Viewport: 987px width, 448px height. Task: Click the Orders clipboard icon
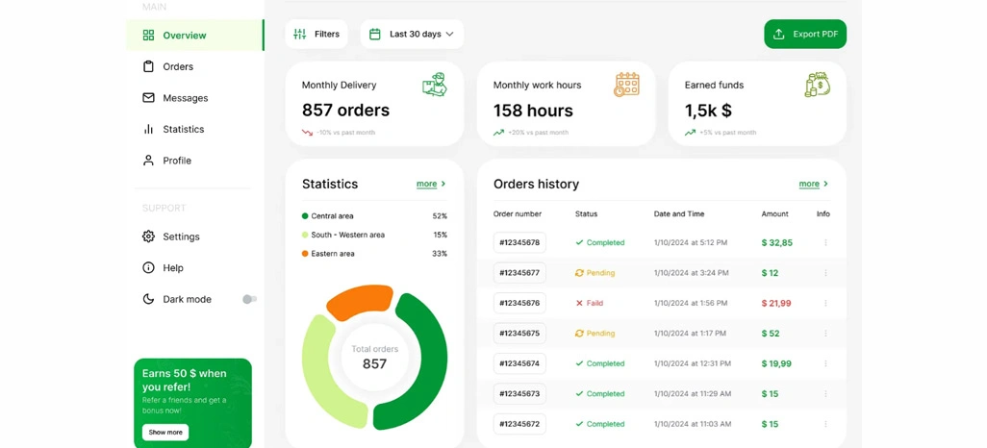tap(148, 66)
